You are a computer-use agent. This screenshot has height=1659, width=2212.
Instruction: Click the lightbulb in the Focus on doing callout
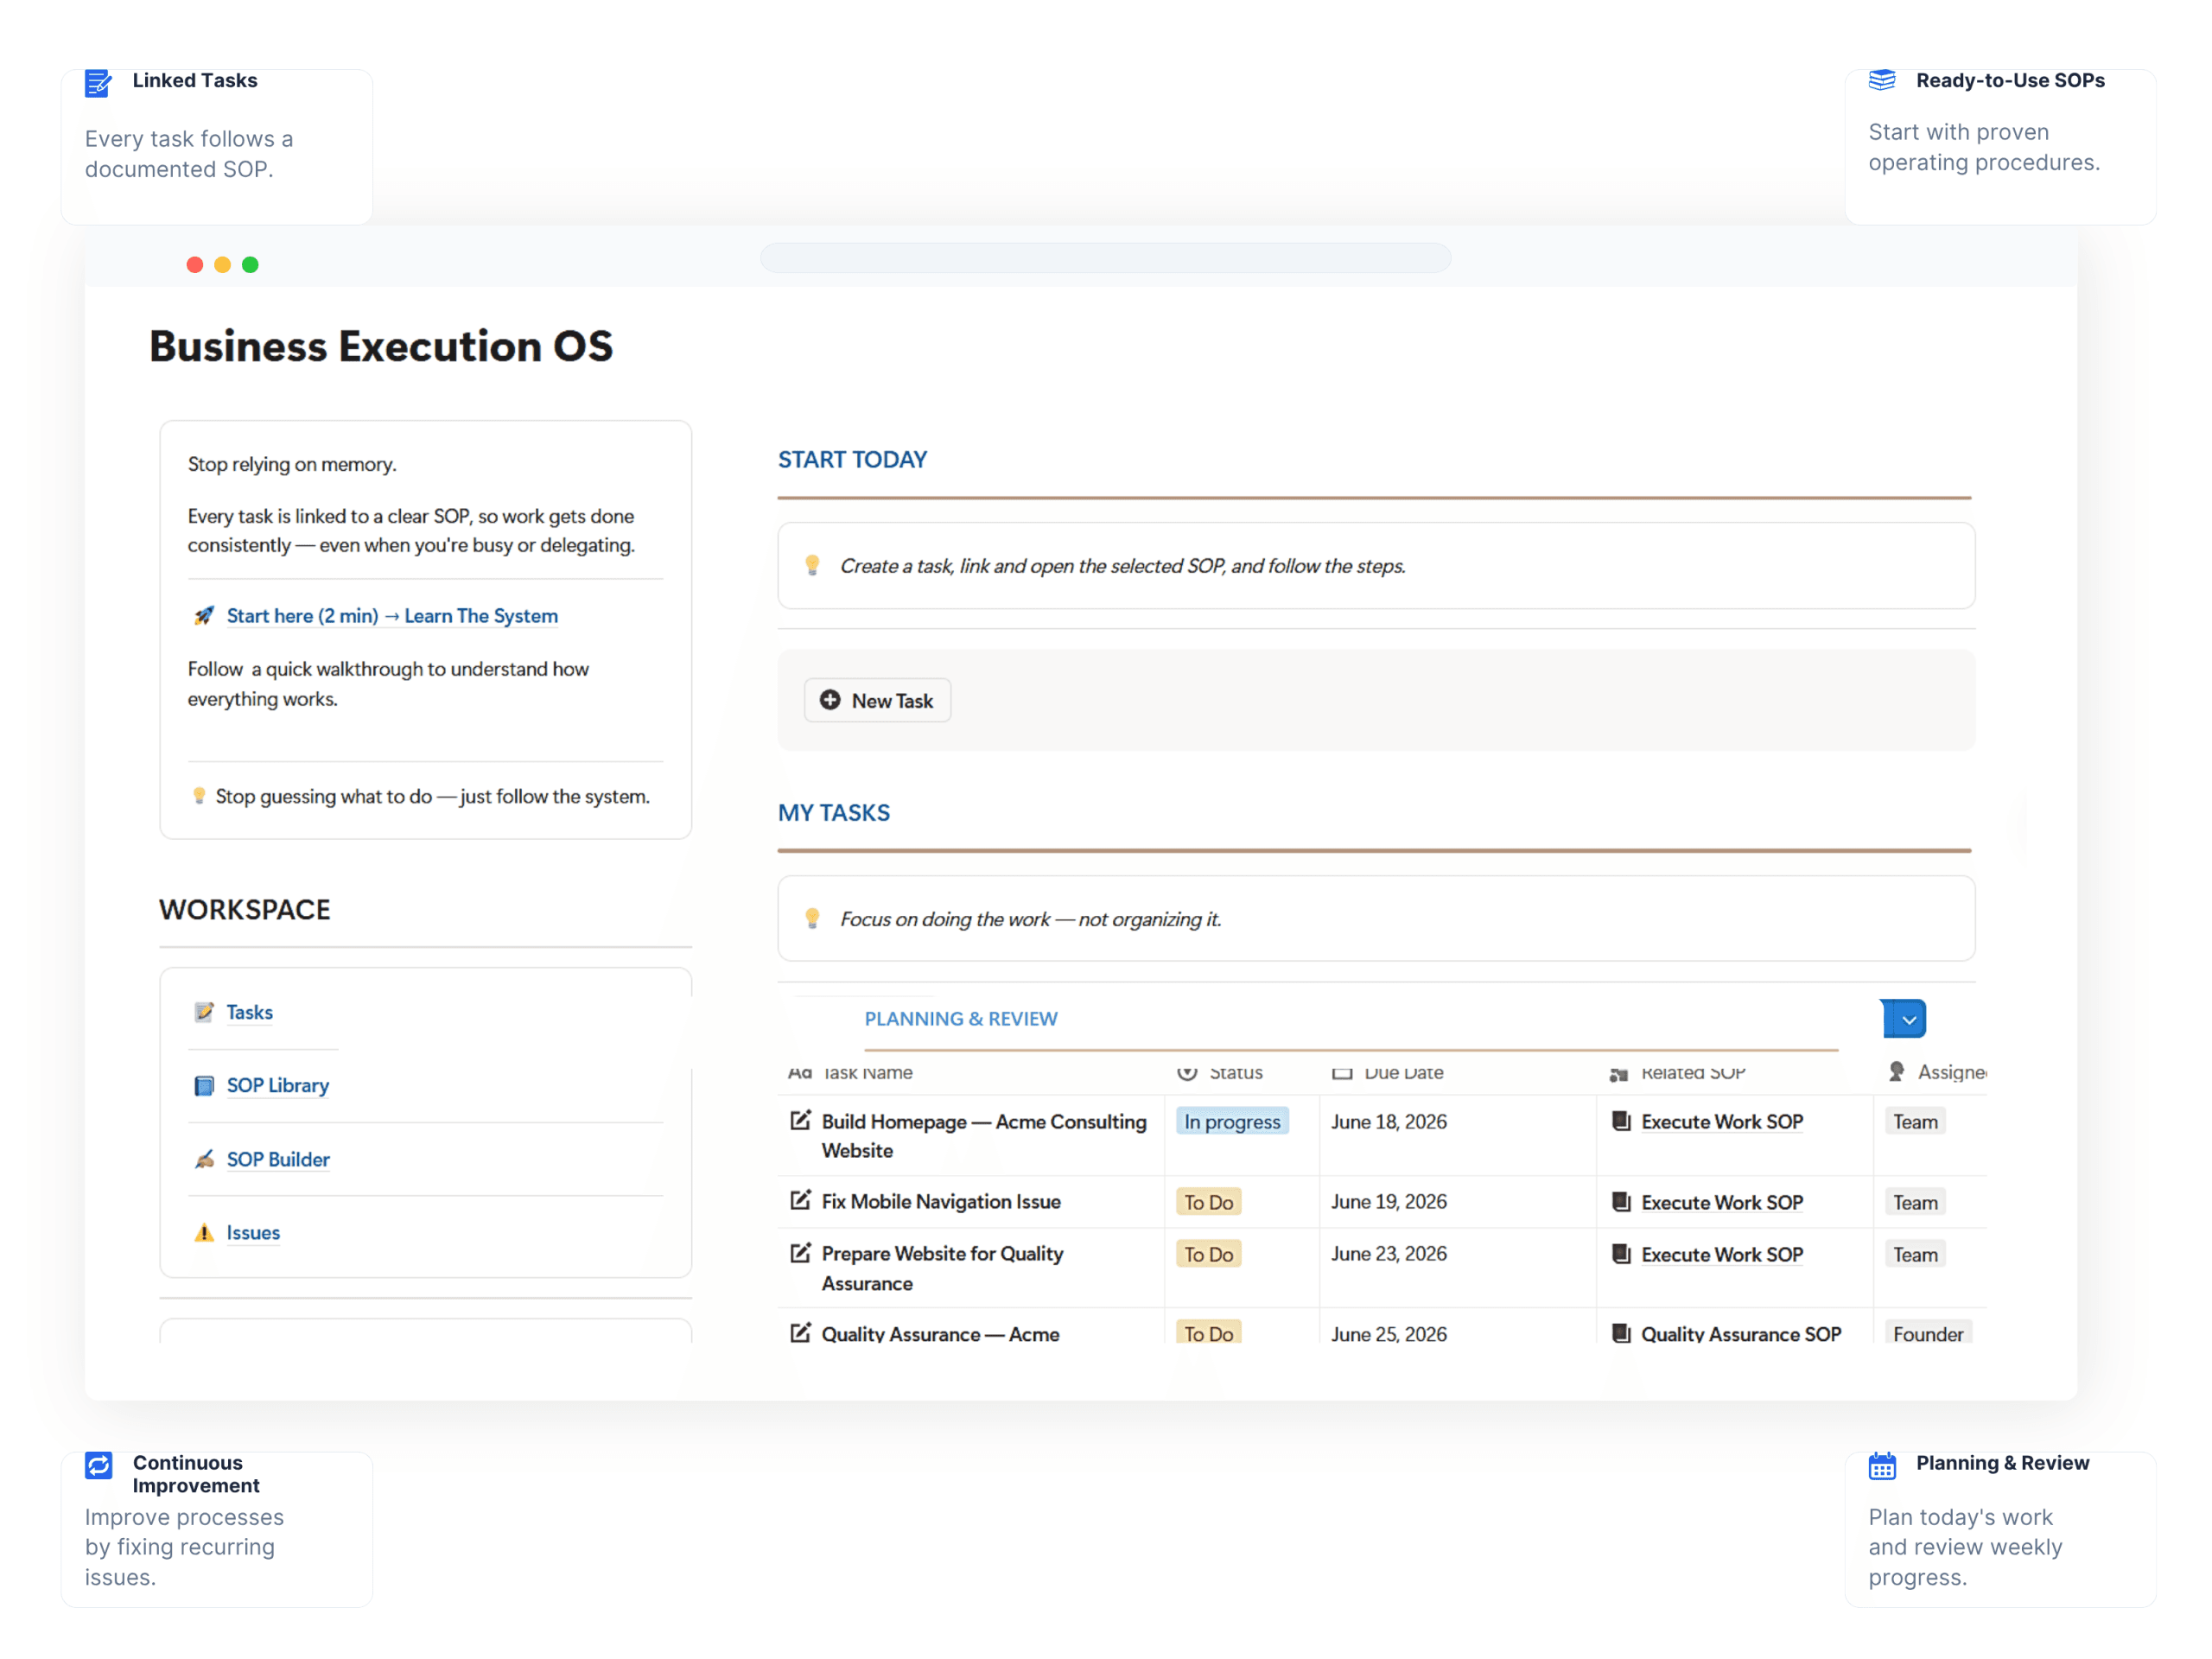tap(812, 919)
